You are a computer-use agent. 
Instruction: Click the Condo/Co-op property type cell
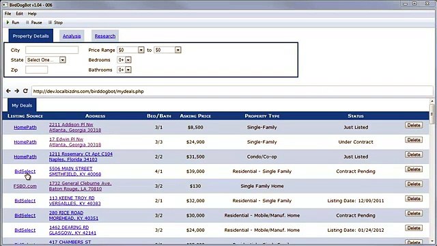(x=262, y=156)
